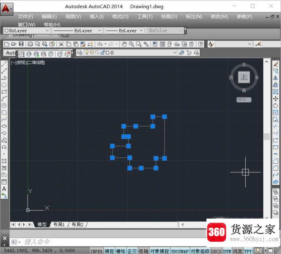Select the Spline draw tool
The width and height of the screenshot is (281, 254).
coord(4,119)
